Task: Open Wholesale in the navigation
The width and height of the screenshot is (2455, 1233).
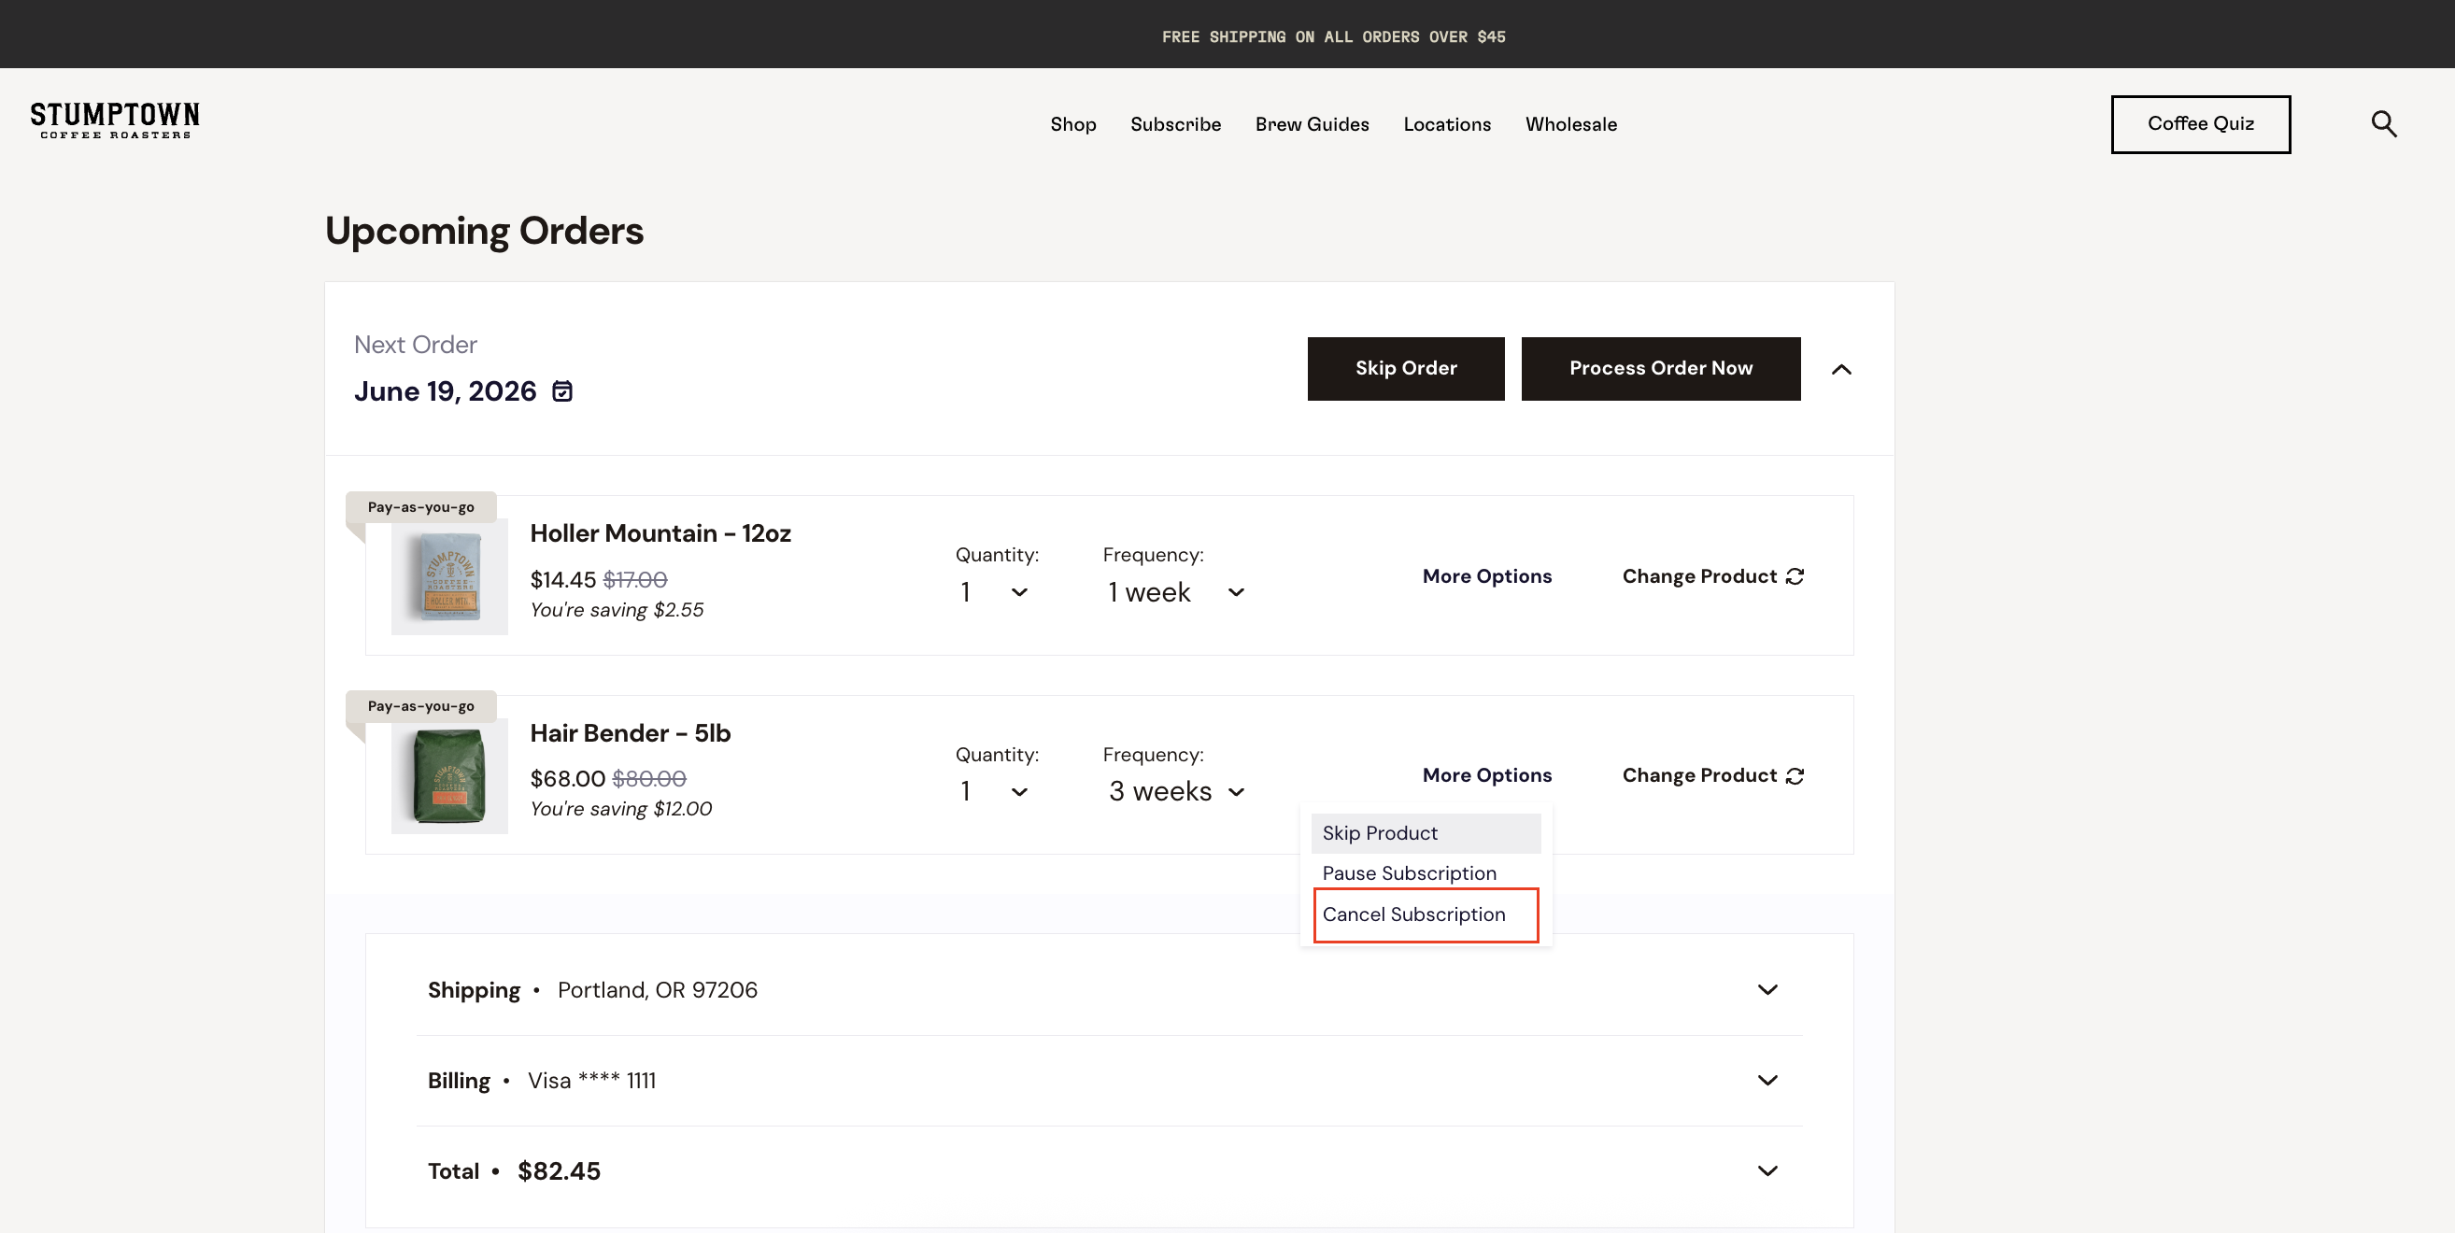Action: [x=1570, y=125]
